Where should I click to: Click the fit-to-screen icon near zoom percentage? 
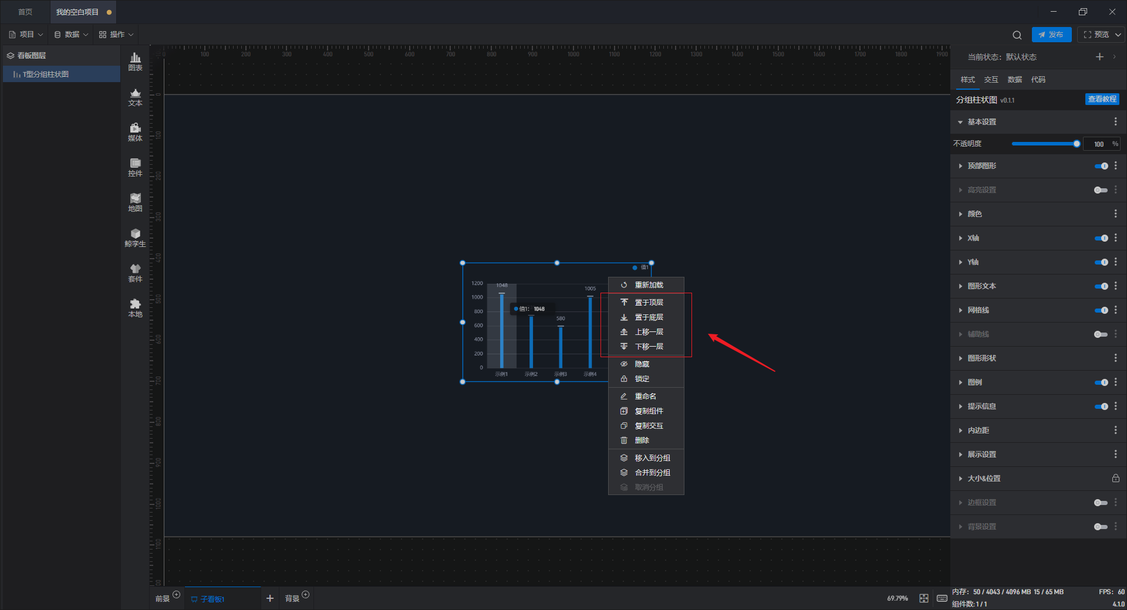click(924, 598)
